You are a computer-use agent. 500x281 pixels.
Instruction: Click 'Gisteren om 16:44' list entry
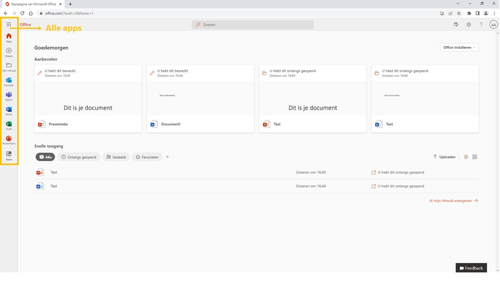coord(311,186)
